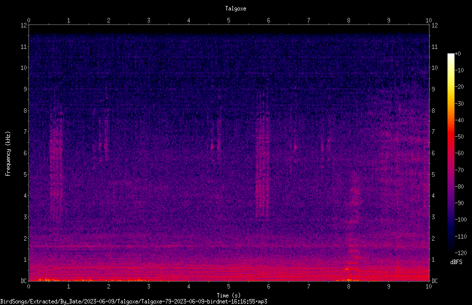The height and width of the screenshot is (305, 472).
Task: Click the "3" tick on the right frequency axis
Action: pyautogui.click(x=433, y=217)
